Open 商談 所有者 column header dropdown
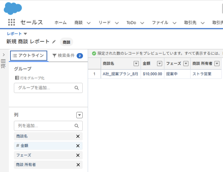Screen dimensions: 223x172 [217, 64]
